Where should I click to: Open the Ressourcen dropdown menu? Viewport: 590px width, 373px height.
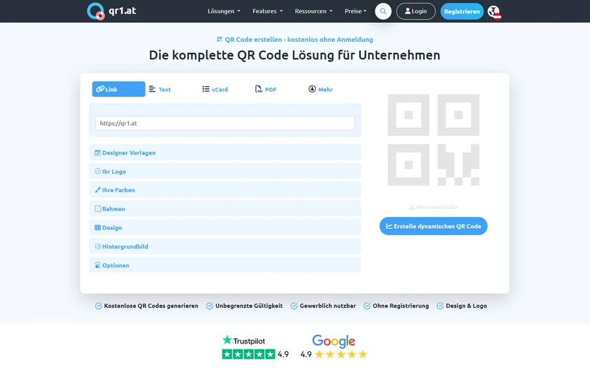[313, 11]
